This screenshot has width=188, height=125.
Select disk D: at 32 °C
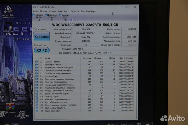(x=65, y=17)
